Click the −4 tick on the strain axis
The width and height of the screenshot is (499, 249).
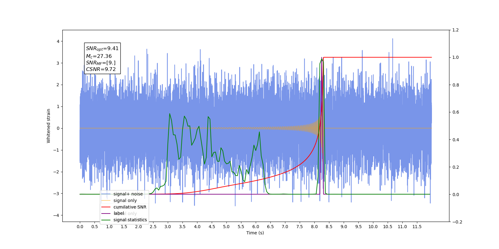(56, 215)
